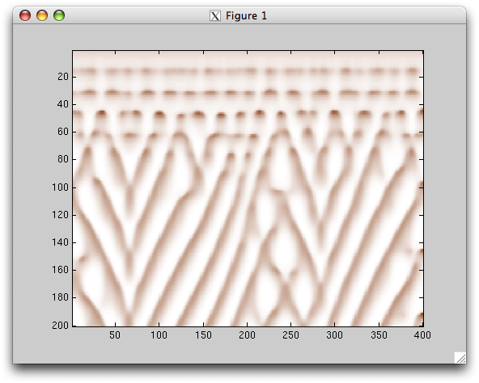Select the x-axis tick label 250
The width and height of the screenshot is (479, 383).
(x=290, y=335)
